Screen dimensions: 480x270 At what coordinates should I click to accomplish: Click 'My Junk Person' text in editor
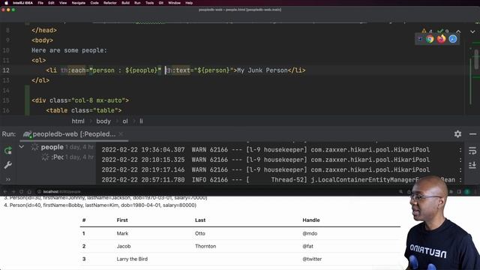[262, 70]
